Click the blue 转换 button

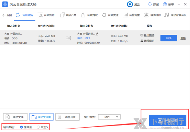169,38
